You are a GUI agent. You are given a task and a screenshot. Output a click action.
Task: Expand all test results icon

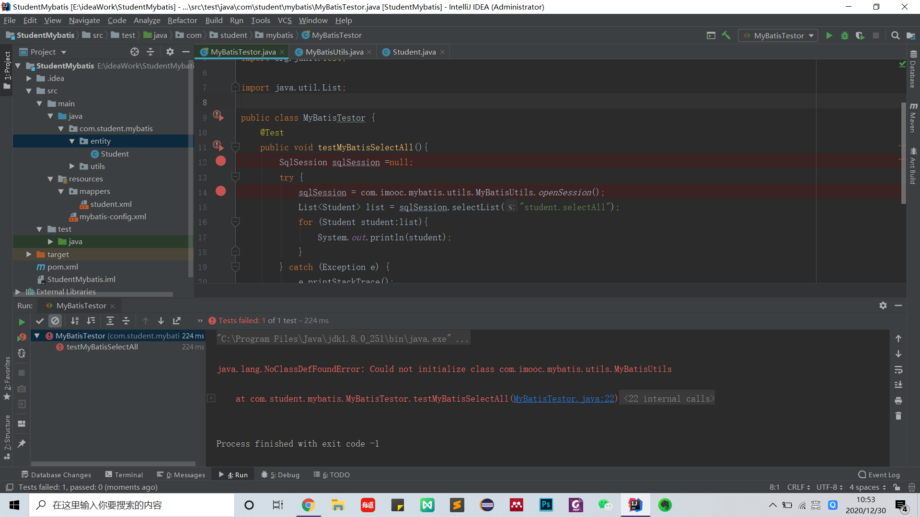coord(110,321)
